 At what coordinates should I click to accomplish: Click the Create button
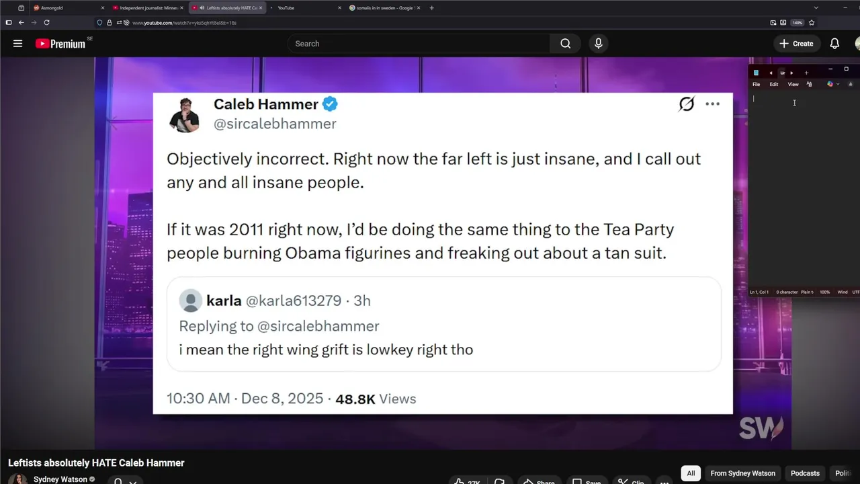(796, 44)
